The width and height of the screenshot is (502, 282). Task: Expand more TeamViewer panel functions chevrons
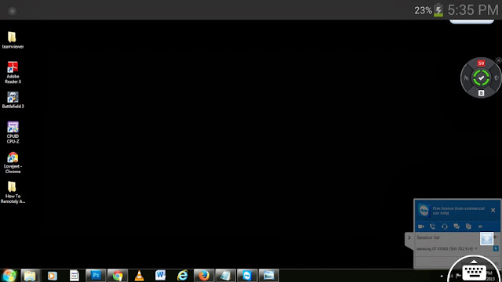click(480, 226)
